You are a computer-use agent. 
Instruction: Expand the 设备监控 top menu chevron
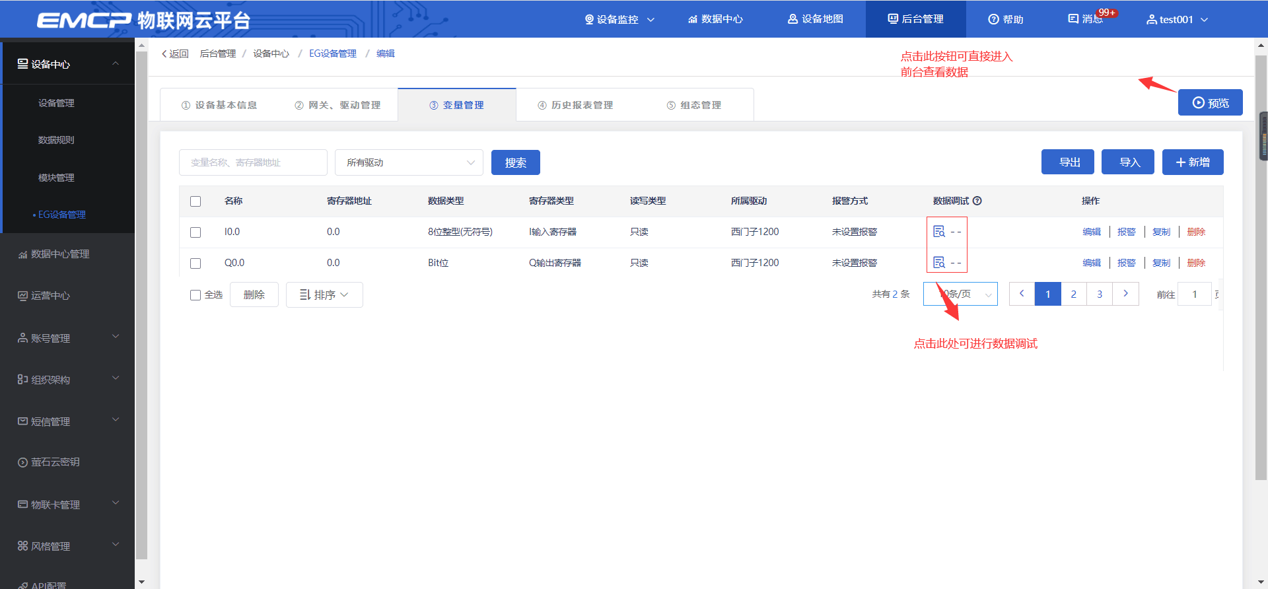(x=651, y=20)
